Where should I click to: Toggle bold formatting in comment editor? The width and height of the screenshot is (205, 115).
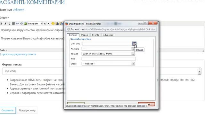tap(1, 24)
